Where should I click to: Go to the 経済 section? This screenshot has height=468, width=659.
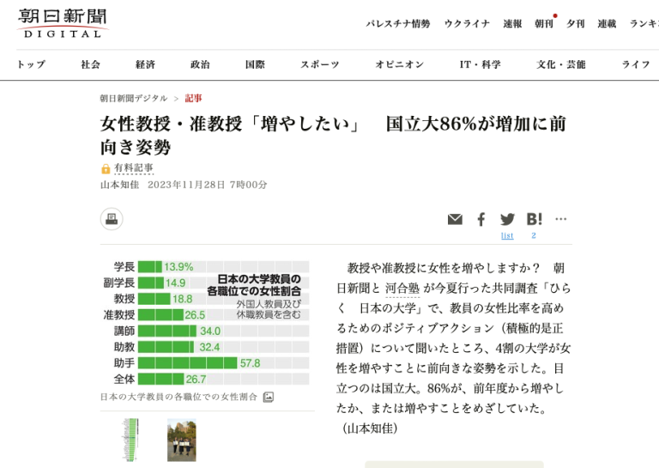(x=145, y=64)
